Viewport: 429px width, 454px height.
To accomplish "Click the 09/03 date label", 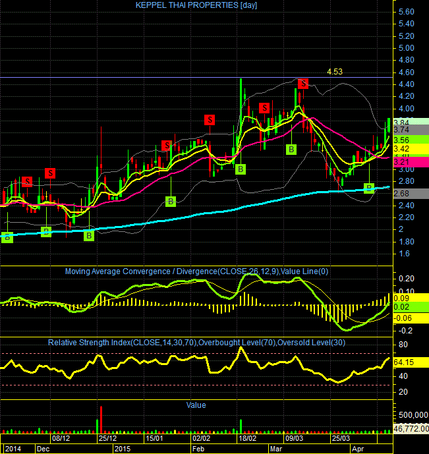I will click(x=294, y=438).
